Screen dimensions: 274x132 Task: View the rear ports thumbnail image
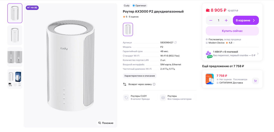coord(15,57)
